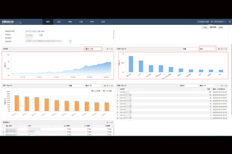Switch to the 监控 tab
This screenshot has height=154, width=232.
coord(59,22)
